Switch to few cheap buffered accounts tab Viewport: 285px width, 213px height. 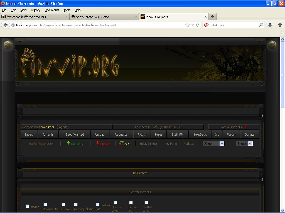pos(35,17)
